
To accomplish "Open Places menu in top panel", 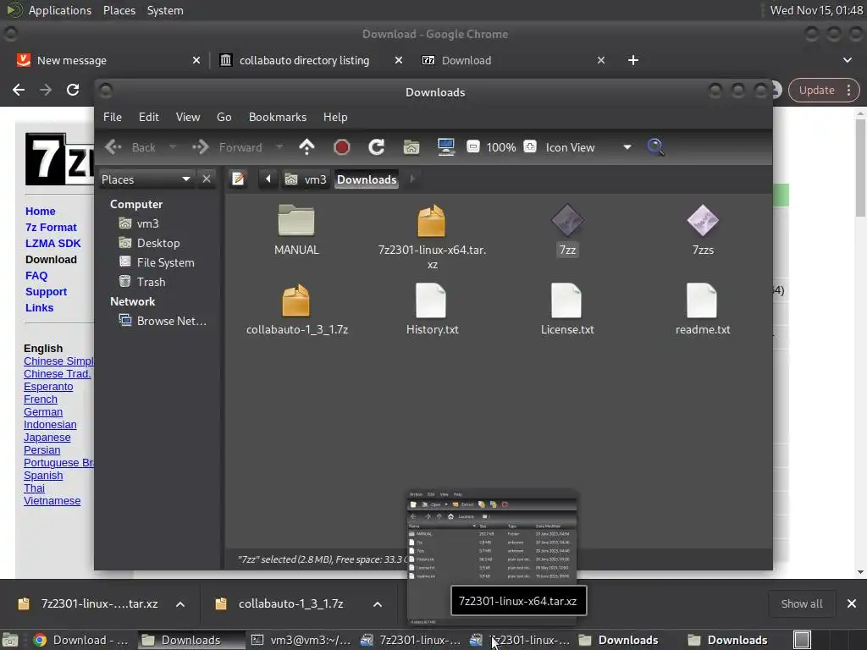I will tap(119, 10).
